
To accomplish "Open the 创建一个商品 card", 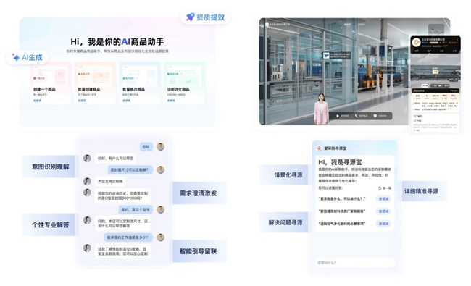I will point(50,83).
